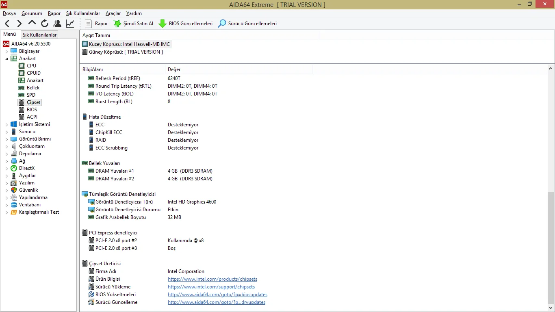Open the graph chart toolbar icon
Screen dimensions: 555x312
click(70, 24)
